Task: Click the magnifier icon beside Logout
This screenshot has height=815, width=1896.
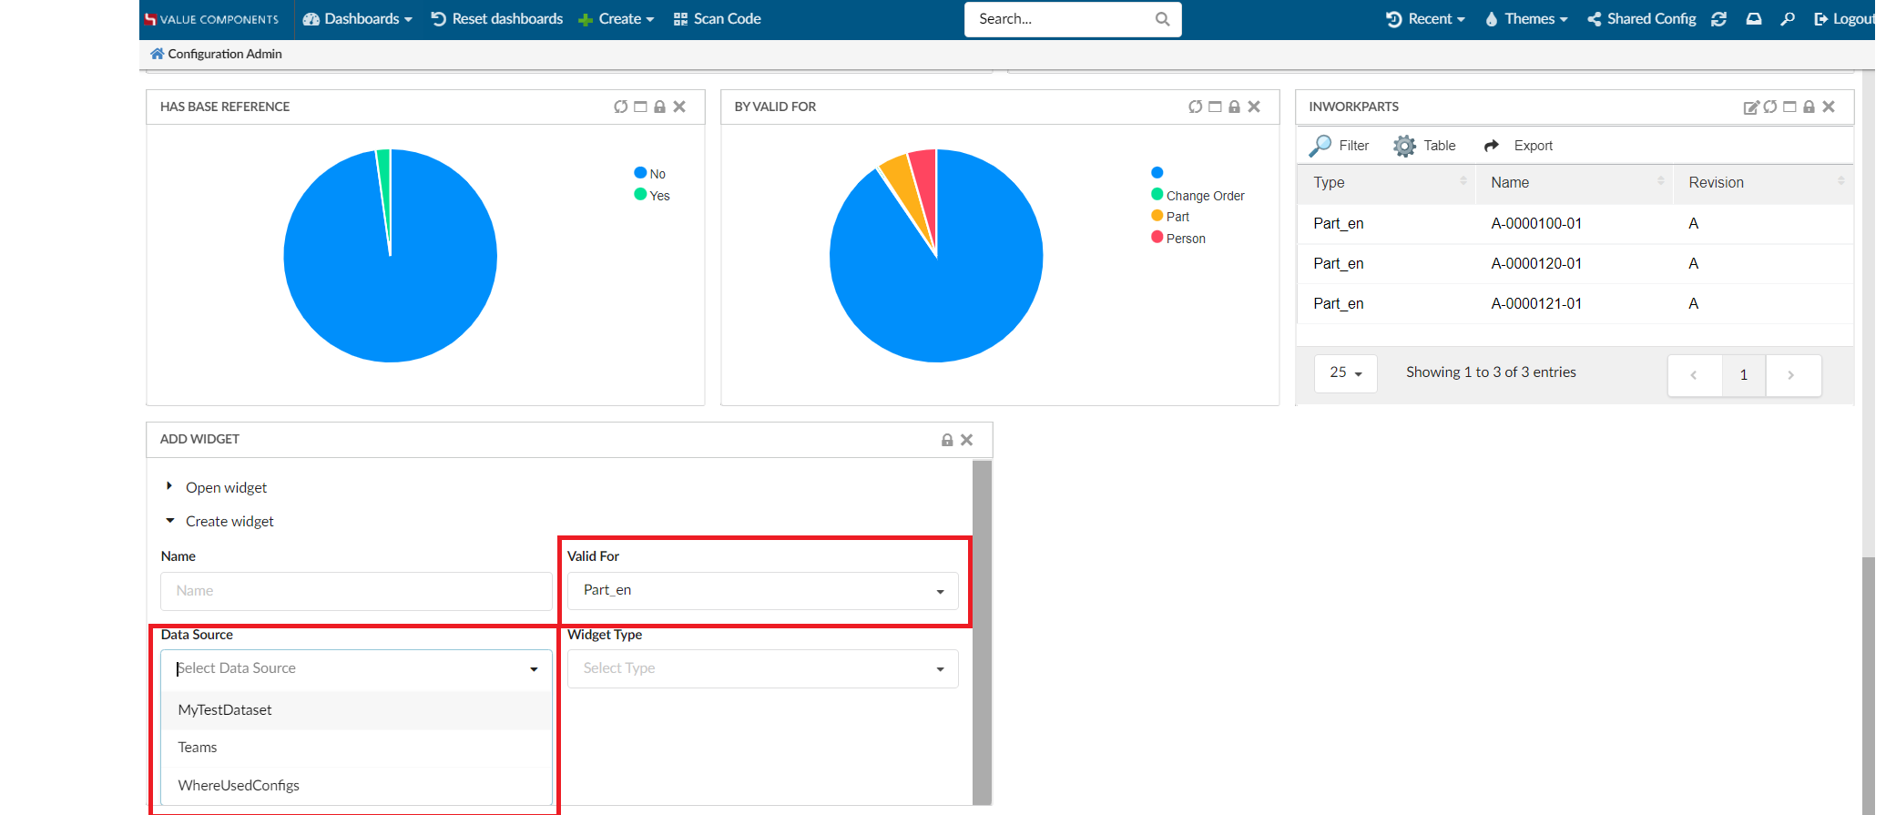Action: click(1788, 19)
